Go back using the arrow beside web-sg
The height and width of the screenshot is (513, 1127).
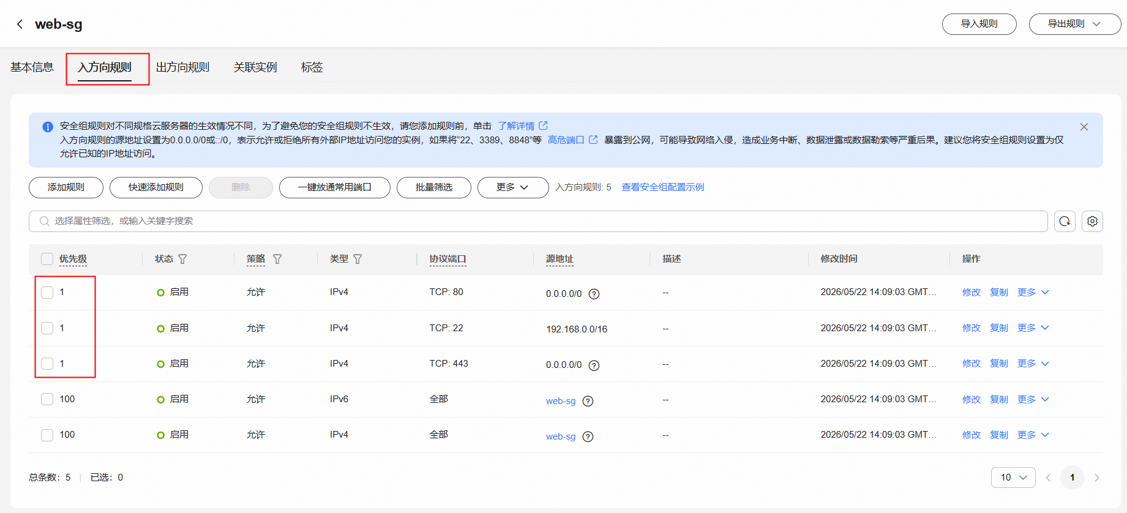[20, 24]
